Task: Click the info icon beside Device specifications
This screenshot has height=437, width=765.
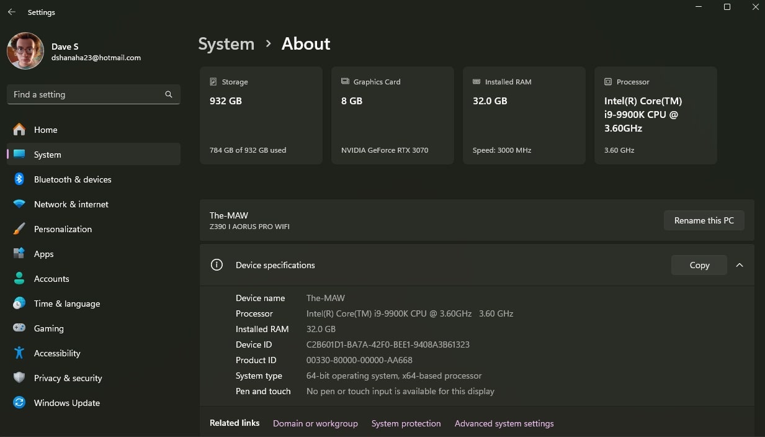Action: point(217,265)
